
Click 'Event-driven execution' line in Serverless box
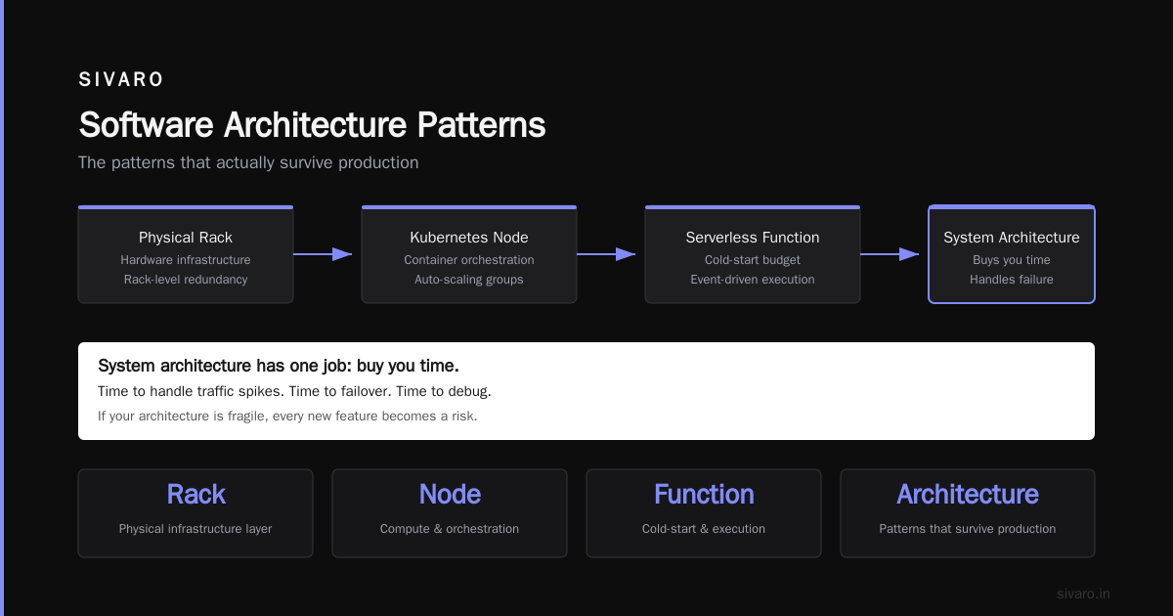point(753,280)
